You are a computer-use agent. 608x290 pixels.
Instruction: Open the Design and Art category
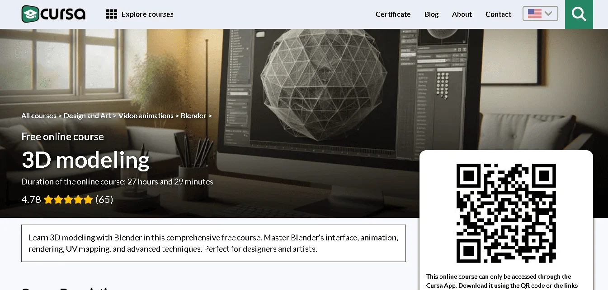(87, 115)
